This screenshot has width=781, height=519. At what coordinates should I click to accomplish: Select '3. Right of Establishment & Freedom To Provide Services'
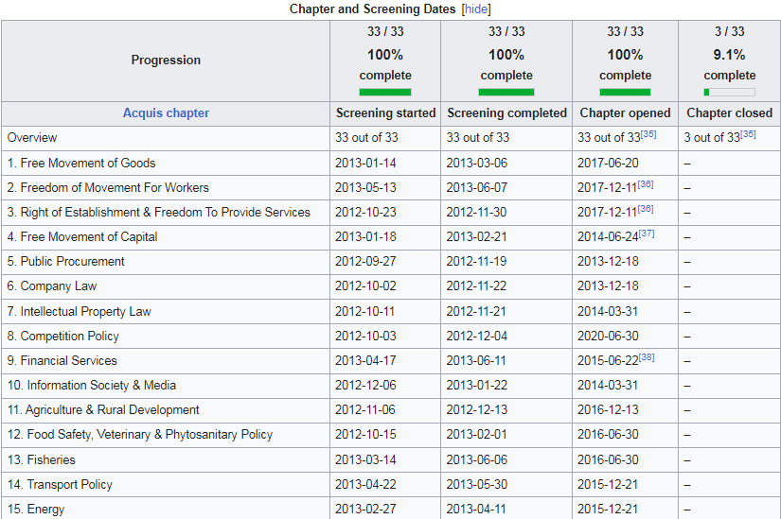coord(158,213)
